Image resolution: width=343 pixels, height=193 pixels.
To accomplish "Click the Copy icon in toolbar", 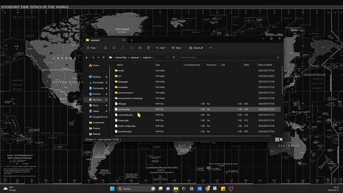I will [114, 48].
